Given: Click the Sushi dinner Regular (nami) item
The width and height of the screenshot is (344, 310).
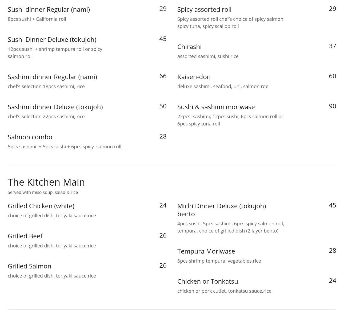Looking at the screenshot, I should point(49,10).
